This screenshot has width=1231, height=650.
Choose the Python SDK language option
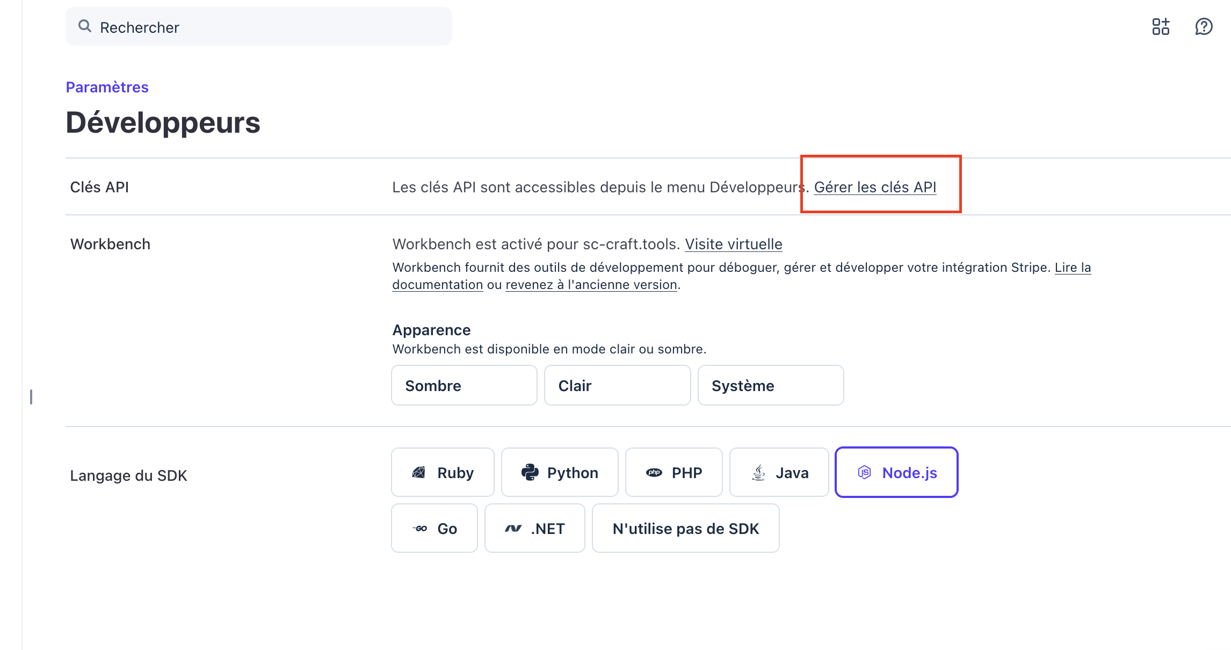pos(560,472)
